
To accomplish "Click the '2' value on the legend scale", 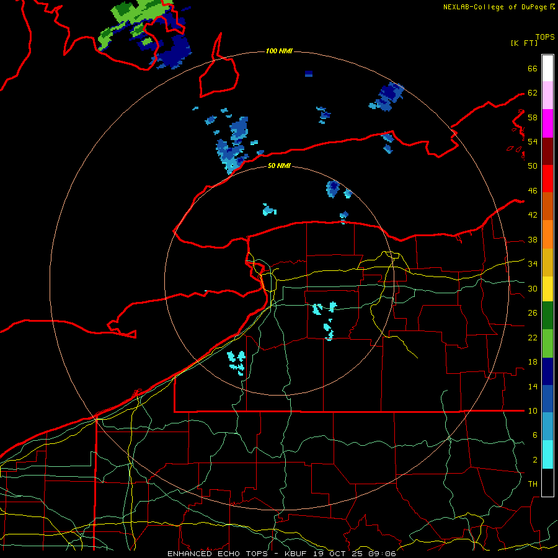I will [535, 460].
